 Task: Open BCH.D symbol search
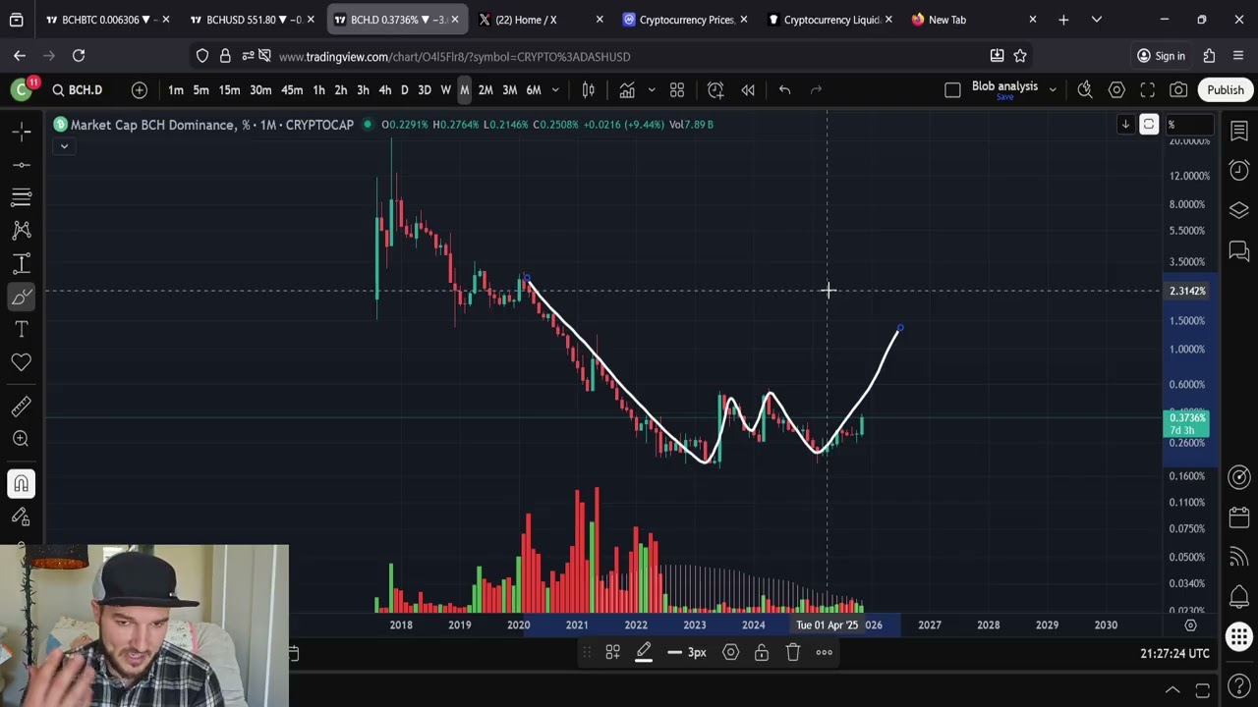coord(77,90)
